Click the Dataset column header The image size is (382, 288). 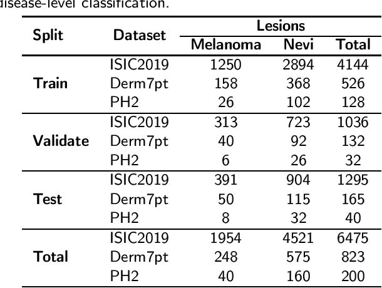[x=140, y=36]
